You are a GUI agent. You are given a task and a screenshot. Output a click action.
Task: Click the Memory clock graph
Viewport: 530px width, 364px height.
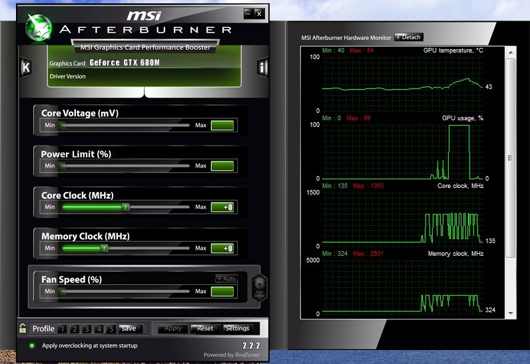tap(403, 287)
